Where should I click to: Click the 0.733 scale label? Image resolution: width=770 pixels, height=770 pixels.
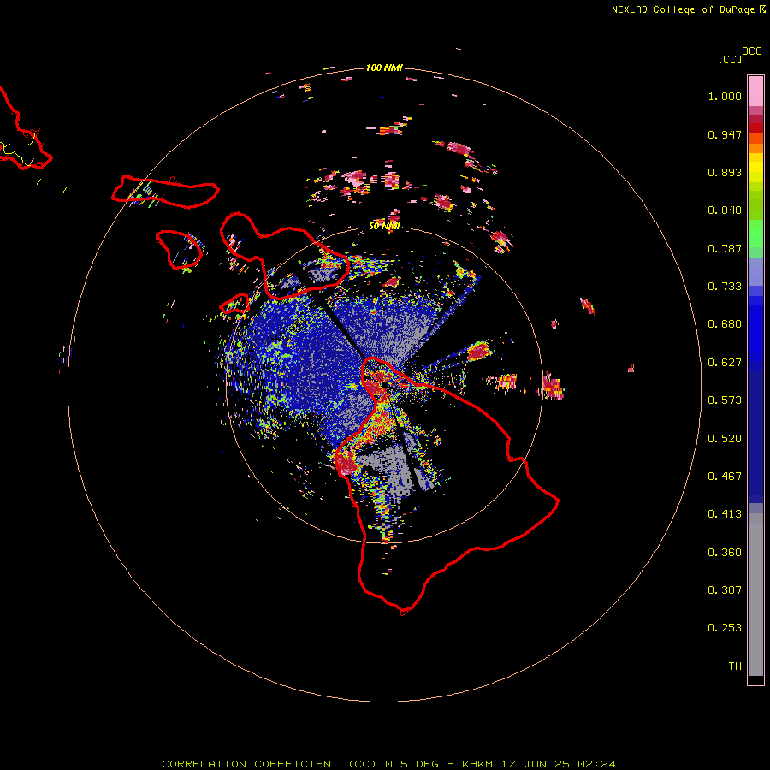pos(725,287)
